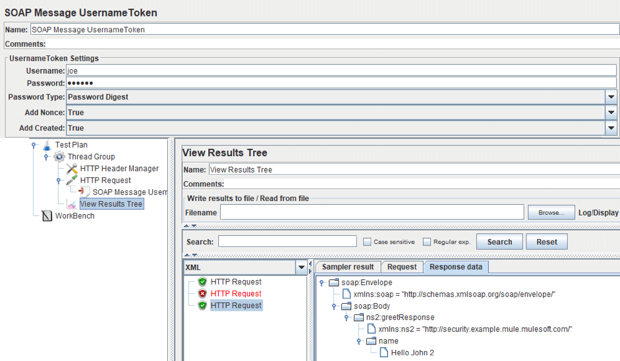Screen dimensions: 620x361
Task: Click the Hello John 2 response text
Action: 412,352
